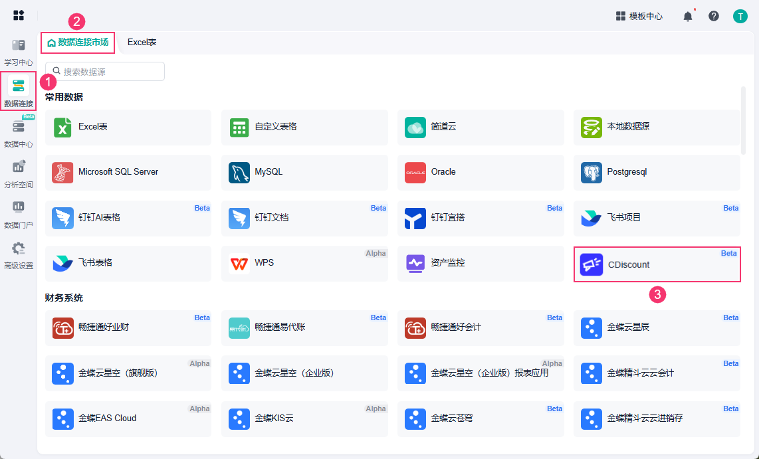Open the 畅捷通好业财 connector
This screenshot has width=759, height=459.
pyautogui.click(x=128, y=328)
